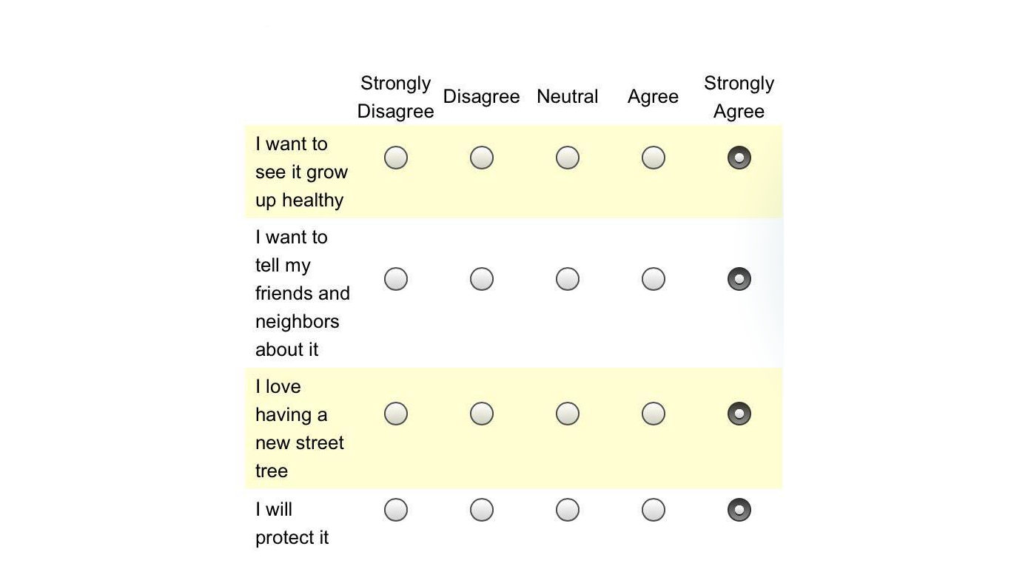The width and height of the screenshot is (1011, 586).
Task: Pick Strongly Disagree for telling friends and neighbors
Action: 395,279
